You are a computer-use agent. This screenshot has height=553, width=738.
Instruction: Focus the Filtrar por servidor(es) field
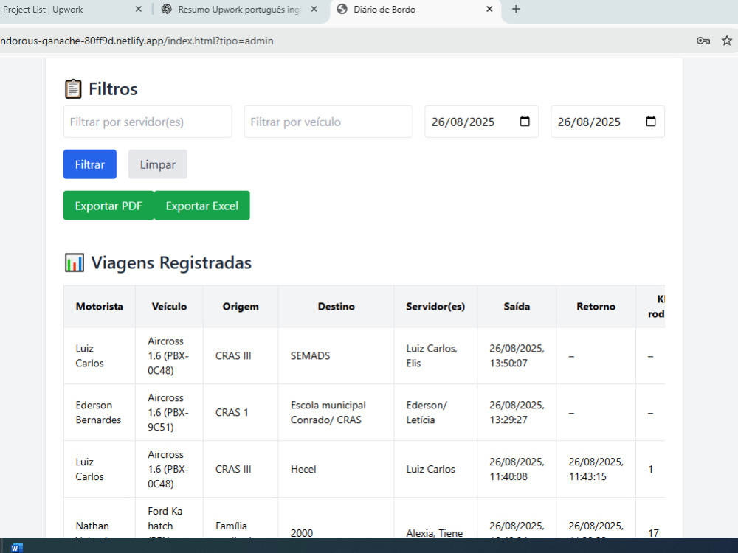(x=148, y=122)
